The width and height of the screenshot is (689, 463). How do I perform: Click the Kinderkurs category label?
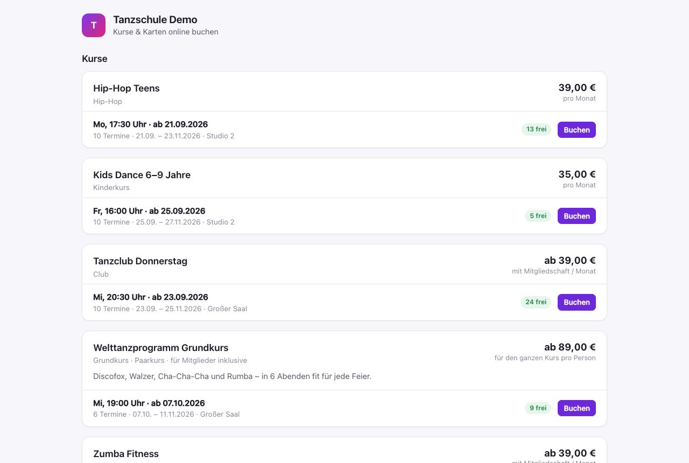pyautogui.click(x=111, y=188)
